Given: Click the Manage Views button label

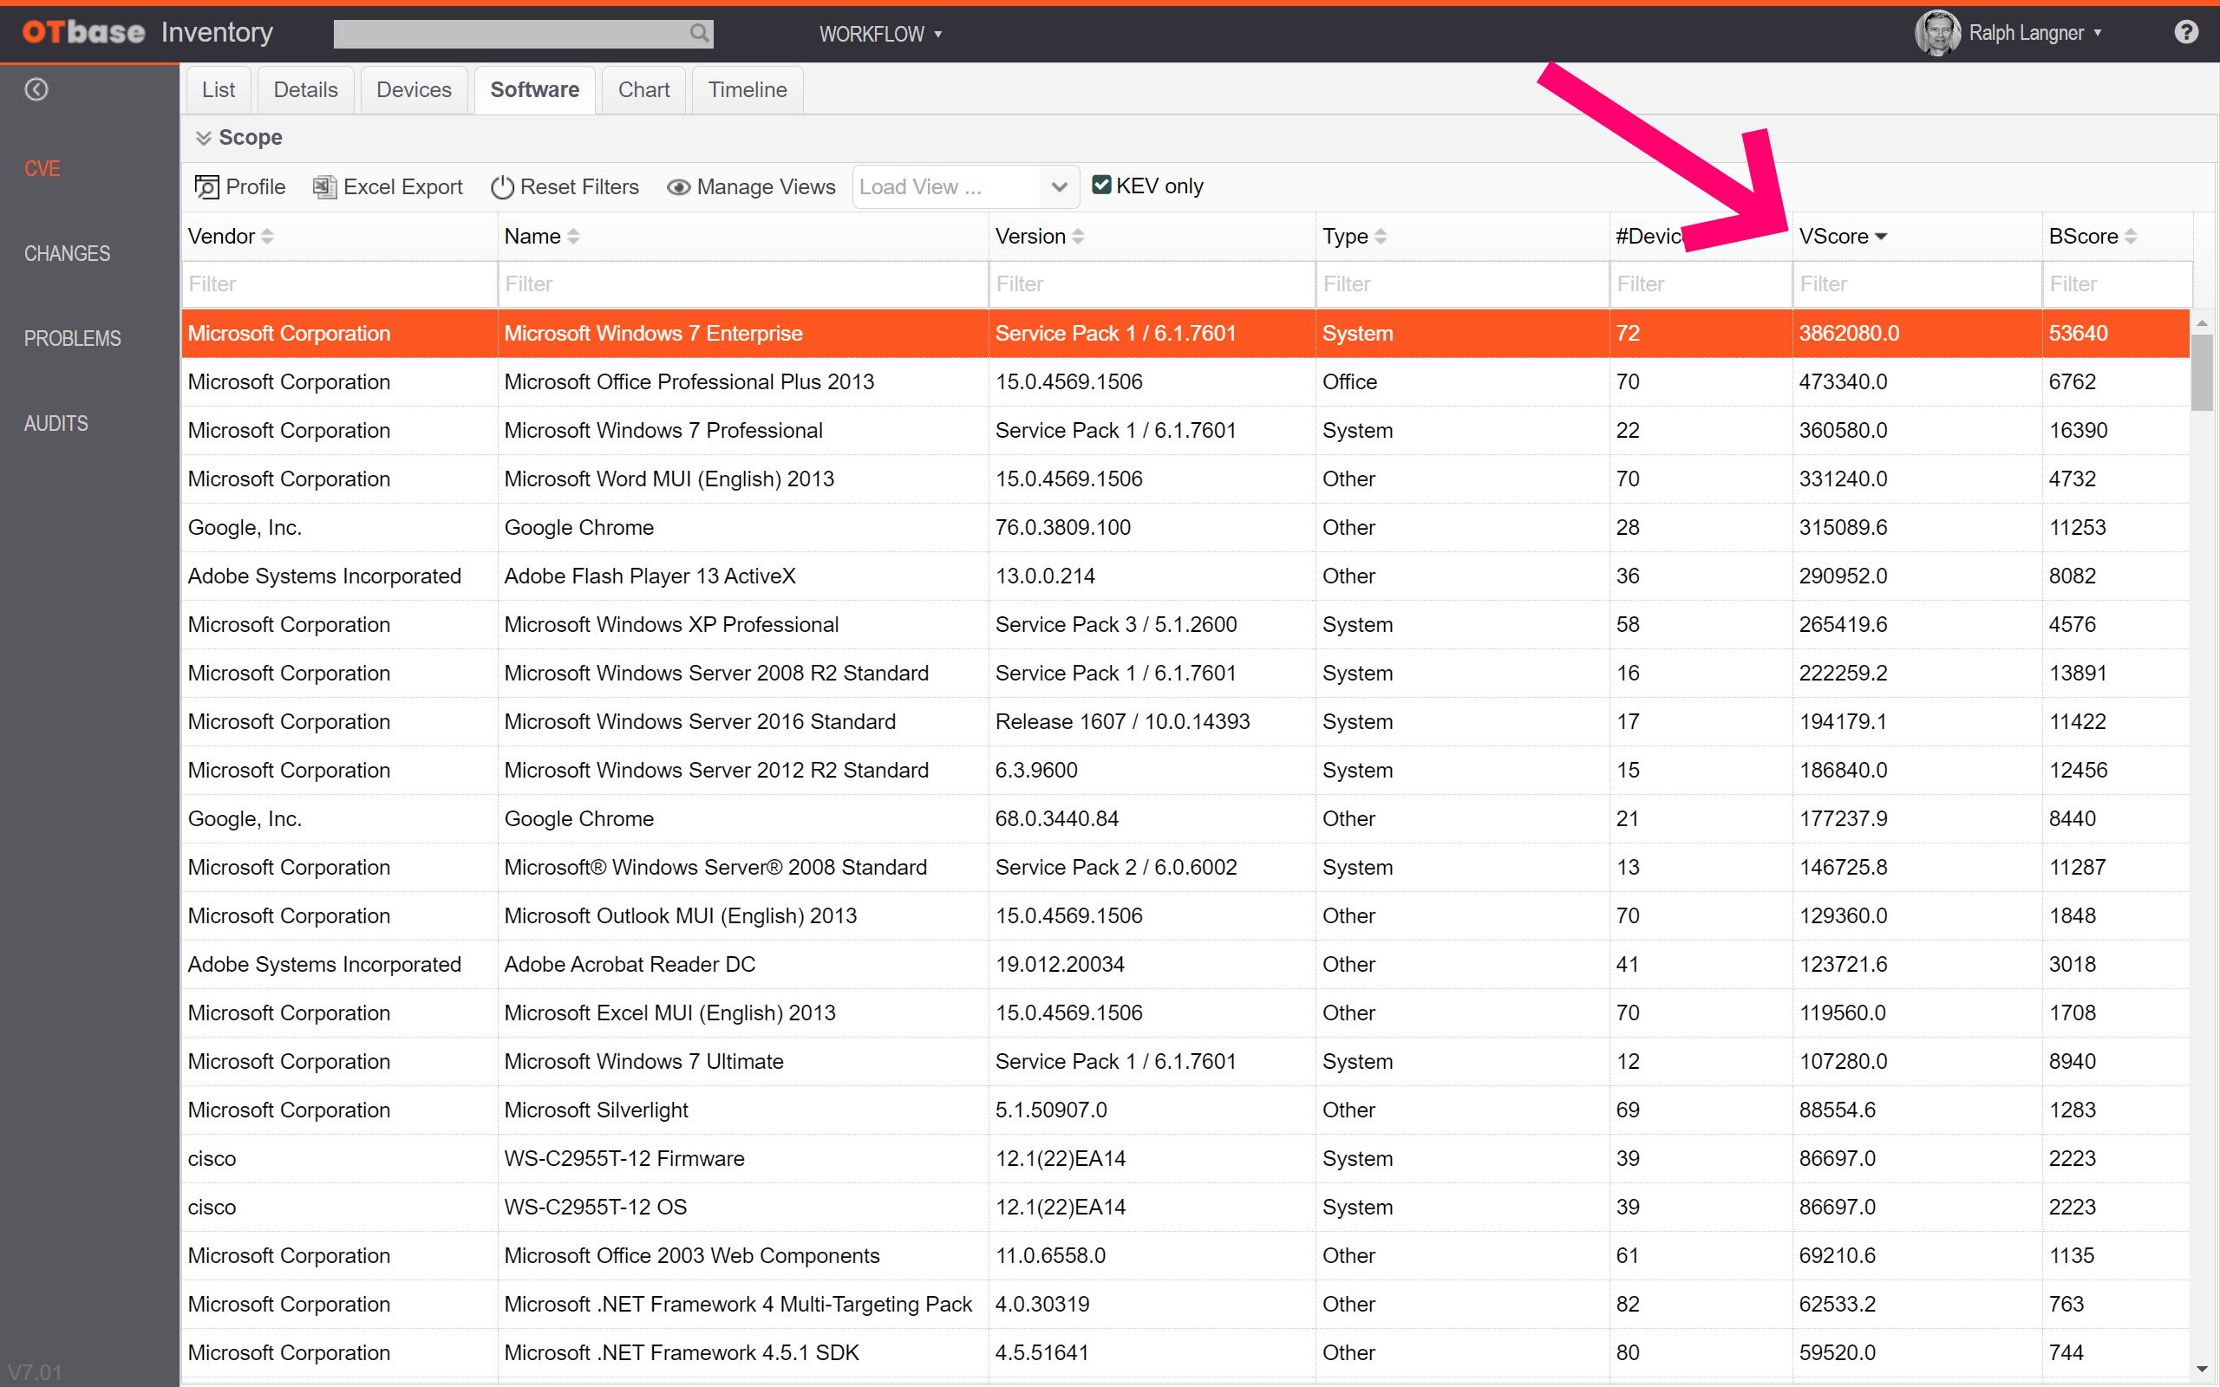Looking at the screenshot, I should pyautogui.click(x=766, y=187).
